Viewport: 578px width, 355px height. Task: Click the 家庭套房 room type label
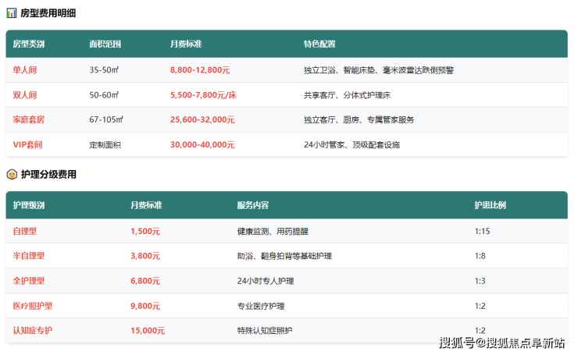click(29, 120)
